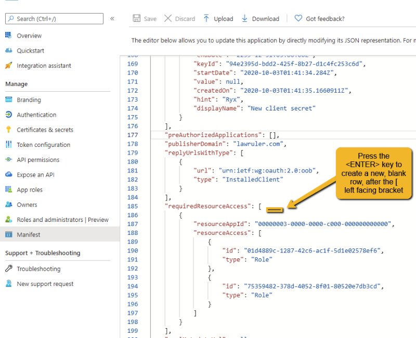Screen dimensions: 416x338
Task: Open Owners page
Action: click(27, 205)
